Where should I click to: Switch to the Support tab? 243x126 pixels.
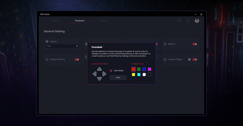[104, 20]
